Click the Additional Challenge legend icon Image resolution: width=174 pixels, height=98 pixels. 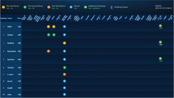pyautogui.click(x=86, y=7)
